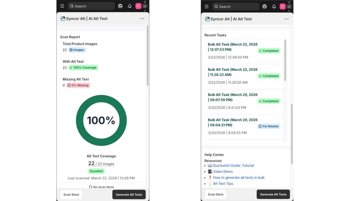
Task: Click the For Review badge
Action: tap(269, 126)
